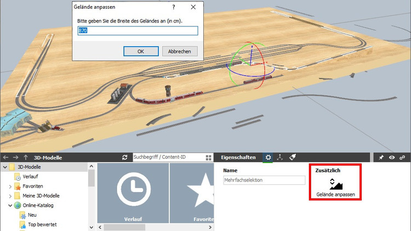Select Verlauf in the tree
Viewport: 411px width, 231px height.
pyautogui.click(x=30, y=177)
